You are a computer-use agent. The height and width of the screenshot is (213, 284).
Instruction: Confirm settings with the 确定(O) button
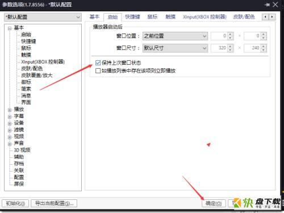coord(214,203)
